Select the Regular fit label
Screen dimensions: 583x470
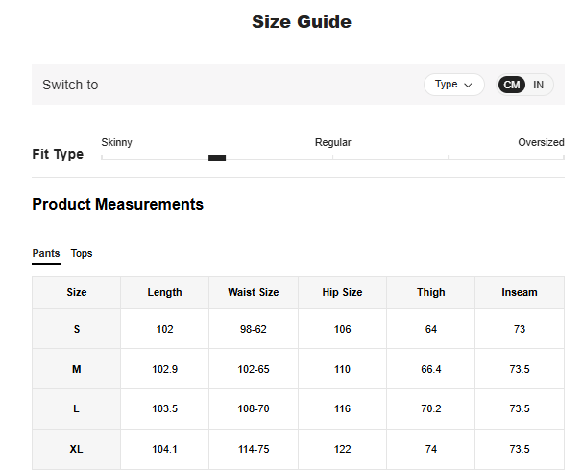[x=332, y=142]
